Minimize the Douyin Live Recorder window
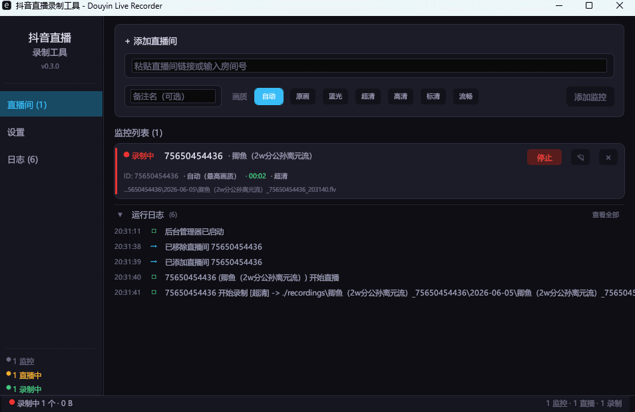The width and height of the screenshot is (635, 412). click(559, 6)
